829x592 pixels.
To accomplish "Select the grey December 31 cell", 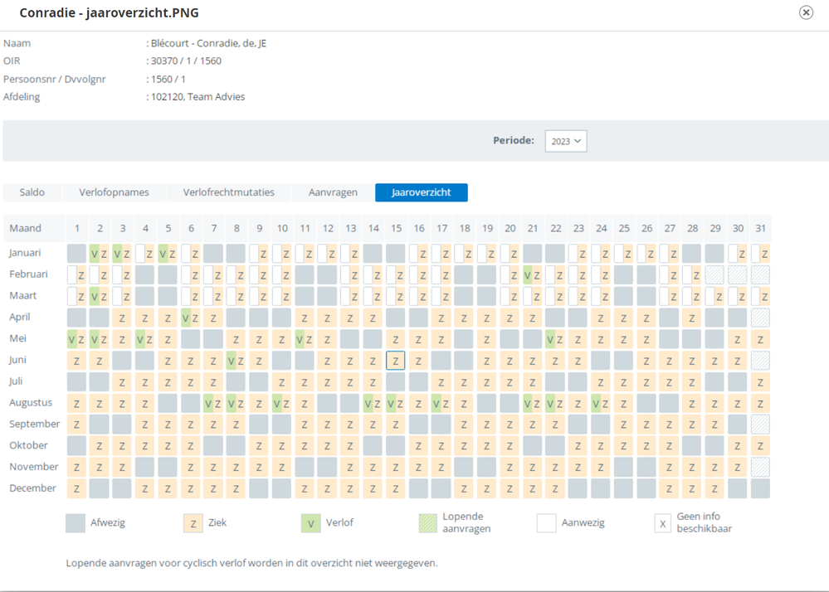I will tap(760, 489).
